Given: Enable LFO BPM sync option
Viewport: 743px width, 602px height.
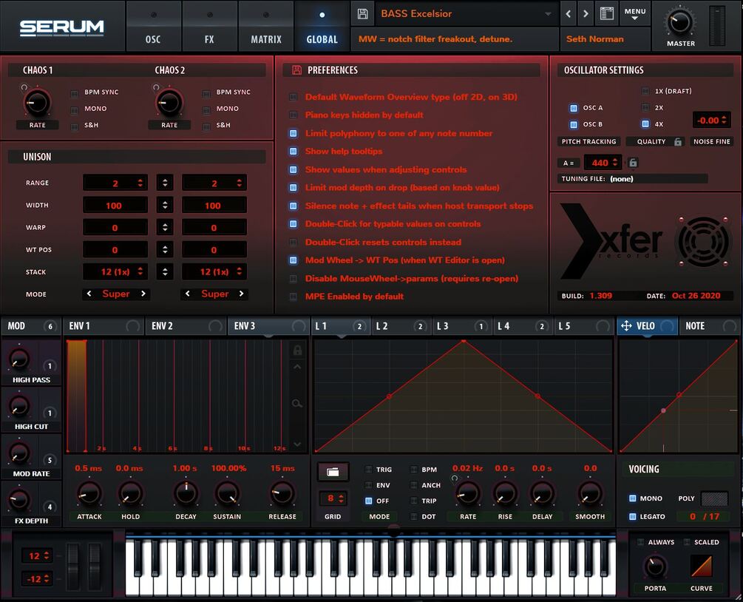Looking at the screenshot, I should pyautogui.click(x=414, y=470).
